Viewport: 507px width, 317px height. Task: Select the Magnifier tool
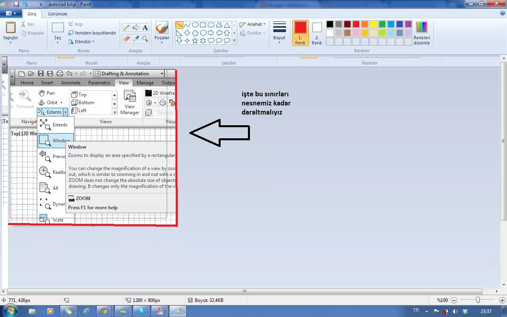point(145,38)
